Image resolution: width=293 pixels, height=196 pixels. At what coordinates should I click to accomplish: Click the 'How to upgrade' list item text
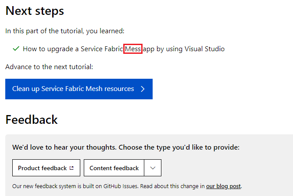(124, 49)
